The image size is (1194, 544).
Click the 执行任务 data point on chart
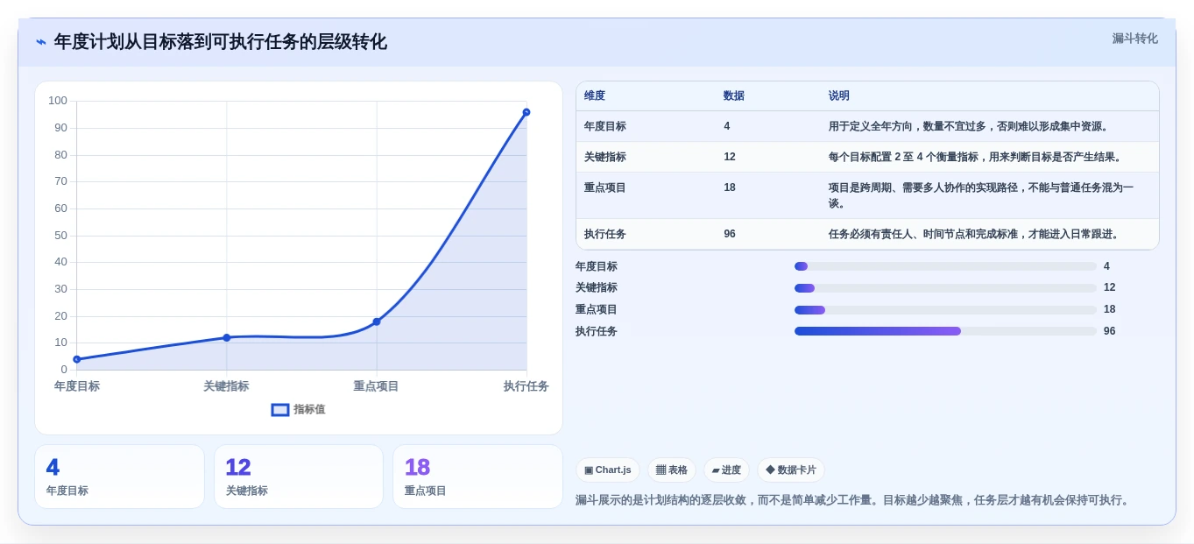(526, 112)
